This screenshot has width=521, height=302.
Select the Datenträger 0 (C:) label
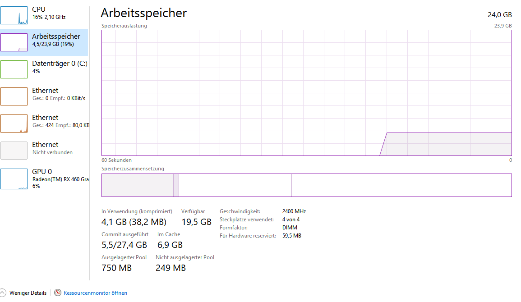[60, 64]
